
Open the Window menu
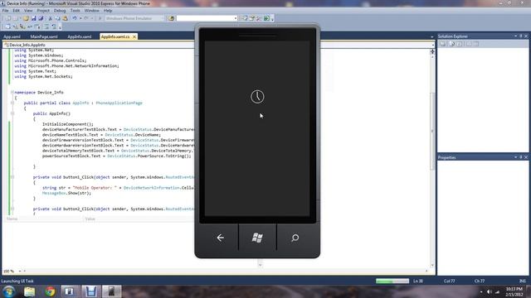point(92,11)
